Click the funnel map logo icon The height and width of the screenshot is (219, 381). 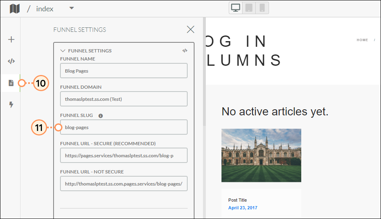(x=14, y=9)
